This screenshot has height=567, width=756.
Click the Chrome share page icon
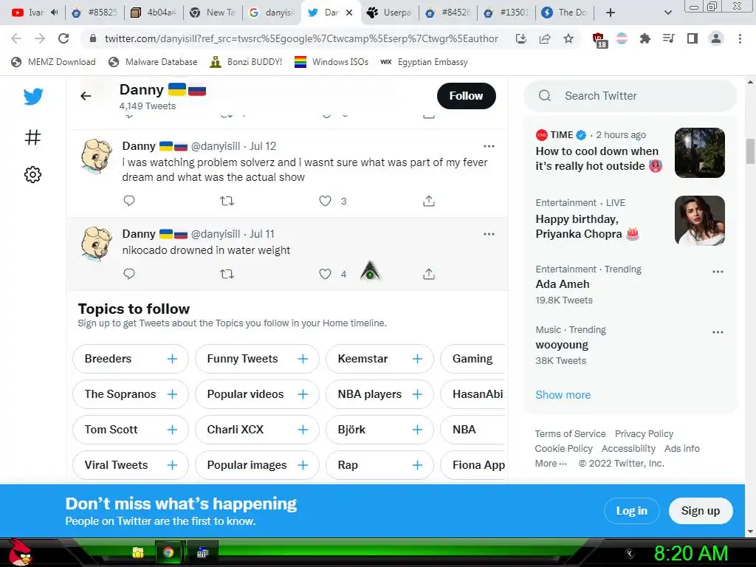coord(545,38)
